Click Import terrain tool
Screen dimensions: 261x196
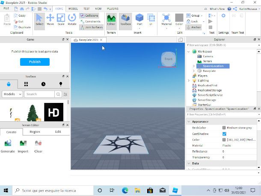click(x=23, y=146)
